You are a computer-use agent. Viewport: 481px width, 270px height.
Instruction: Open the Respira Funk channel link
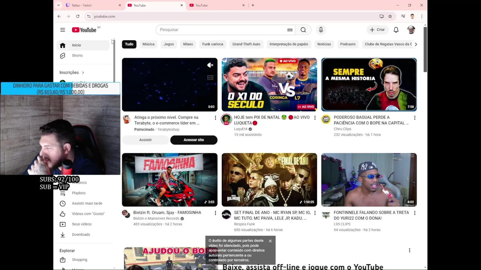[x=244, y=224]
